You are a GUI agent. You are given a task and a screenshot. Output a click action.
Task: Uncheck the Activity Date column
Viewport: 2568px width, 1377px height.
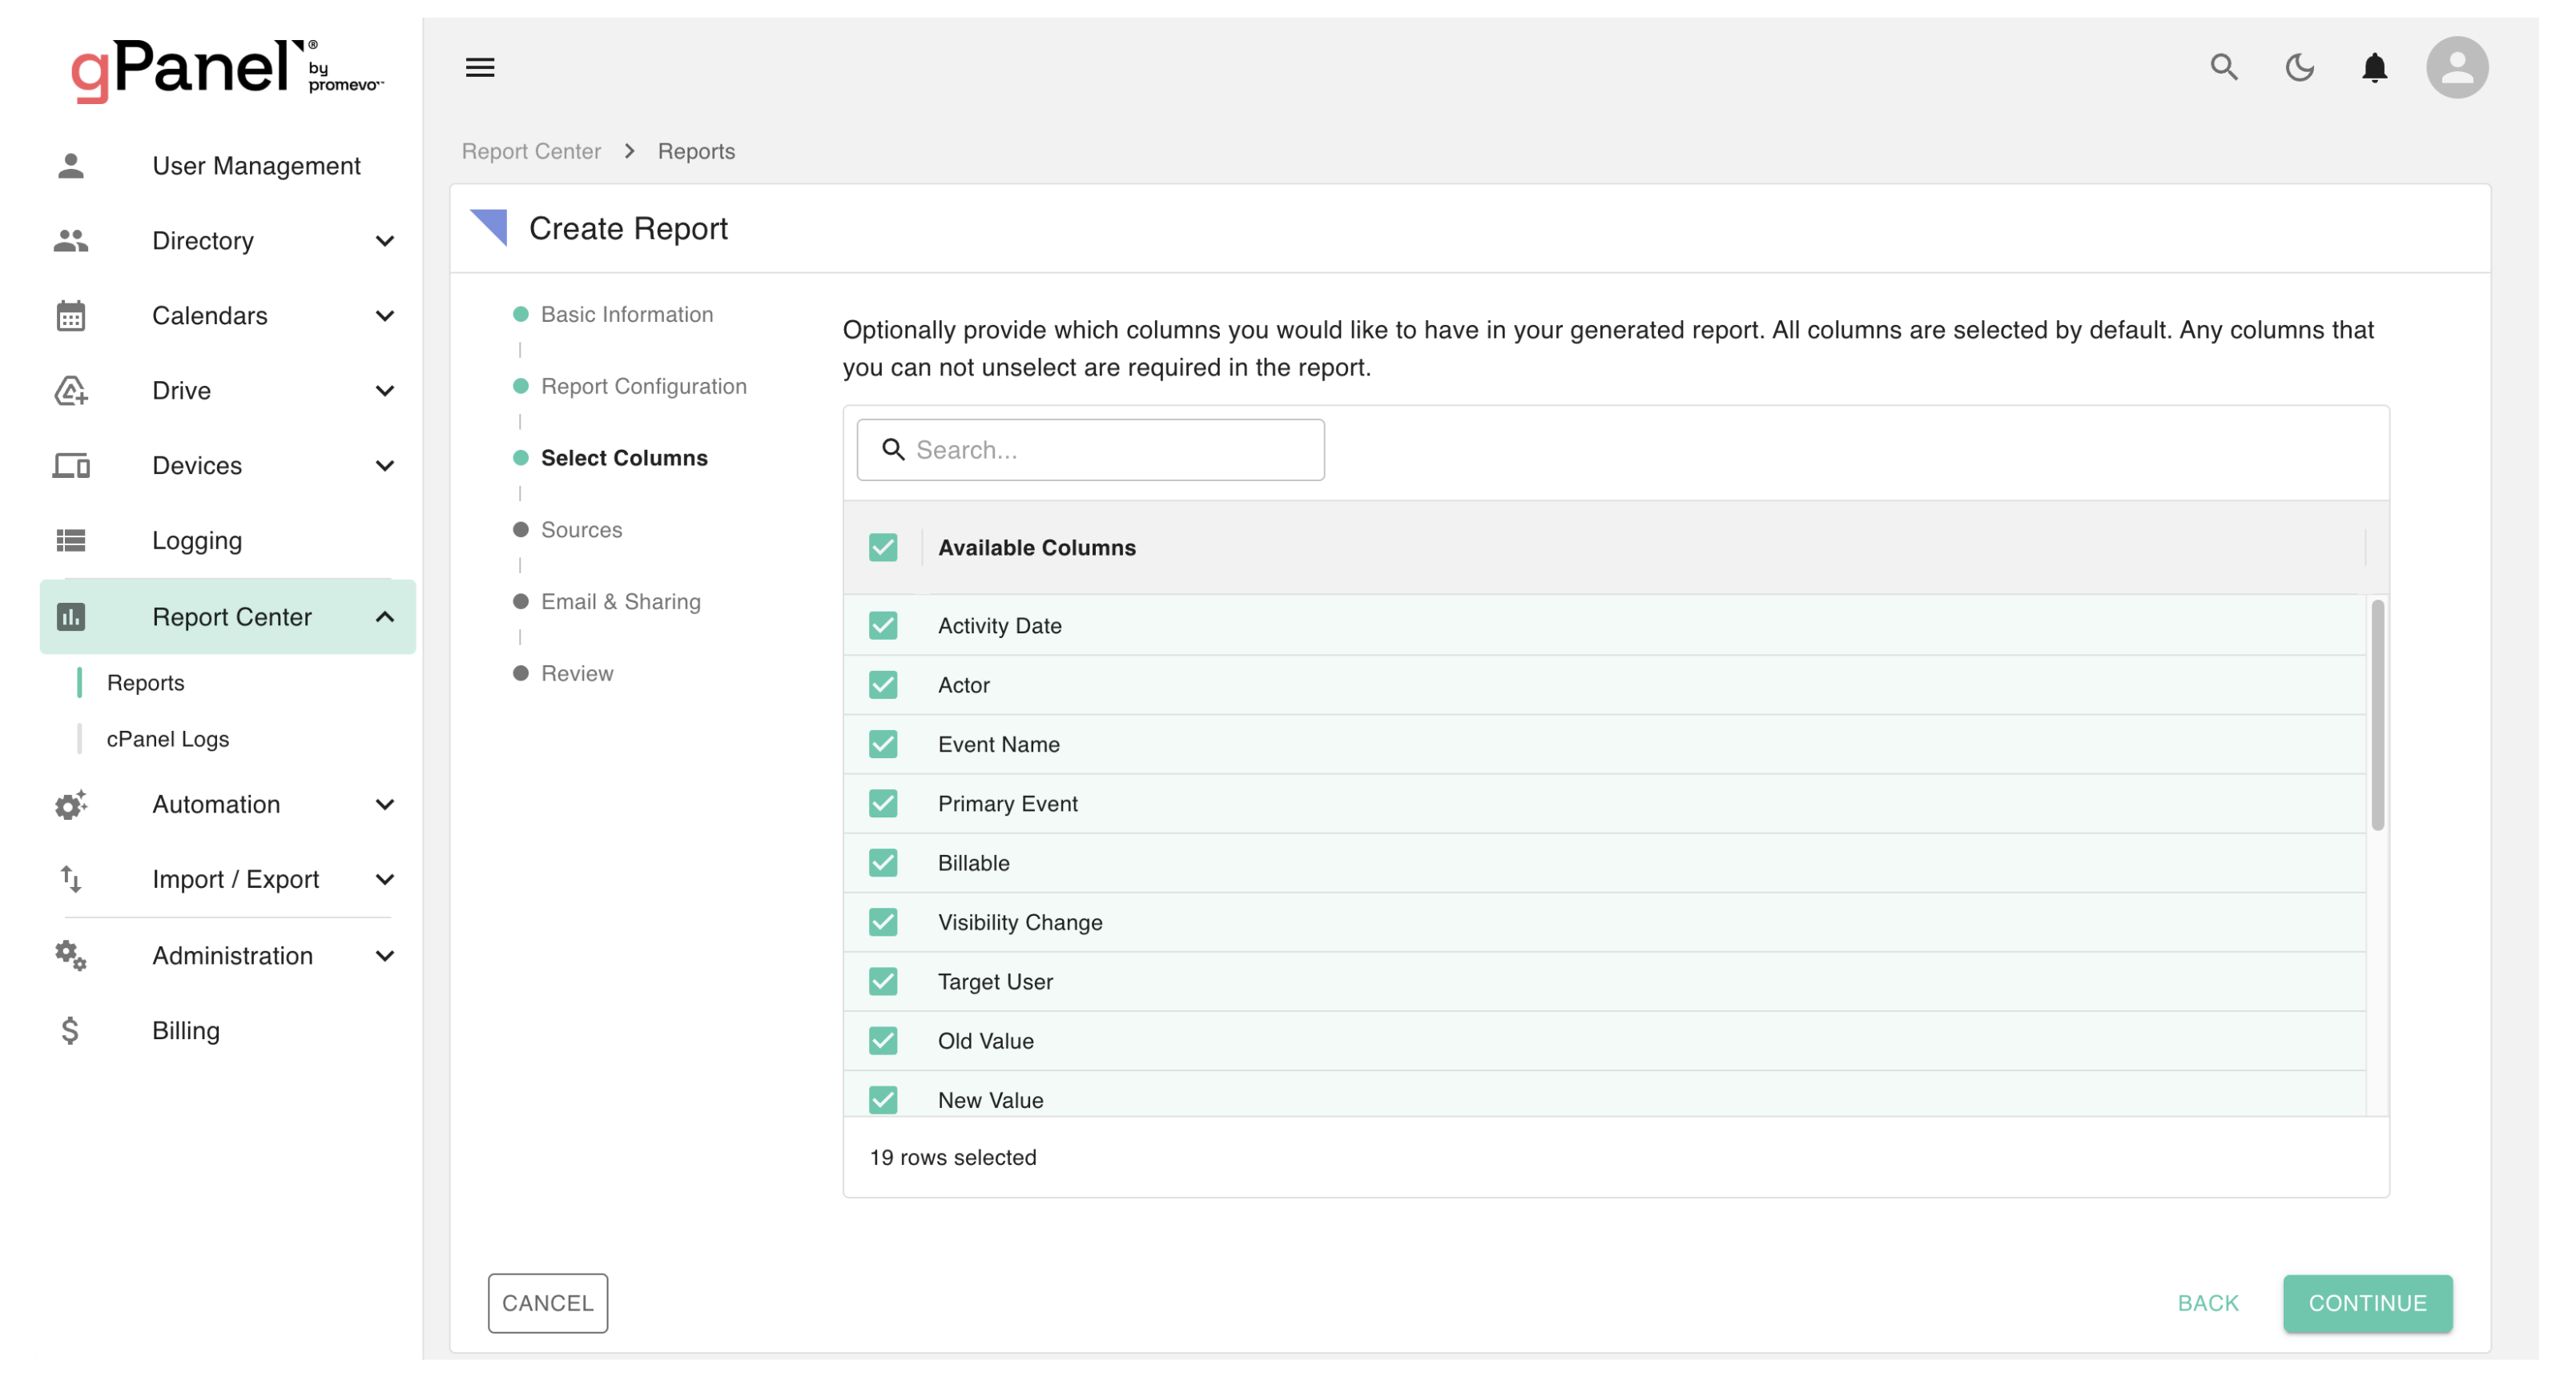tap(882, 626)
